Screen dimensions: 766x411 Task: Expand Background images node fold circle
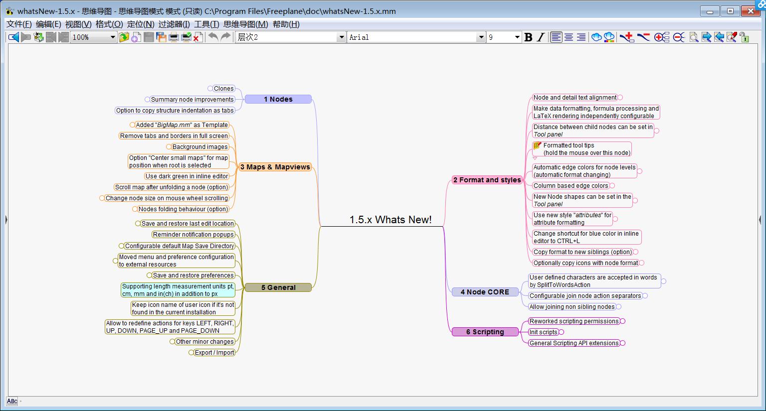169,147
